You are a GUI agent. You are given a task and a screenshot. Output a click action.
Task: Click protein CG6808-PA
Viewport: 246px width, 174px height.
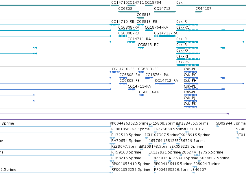130,75
